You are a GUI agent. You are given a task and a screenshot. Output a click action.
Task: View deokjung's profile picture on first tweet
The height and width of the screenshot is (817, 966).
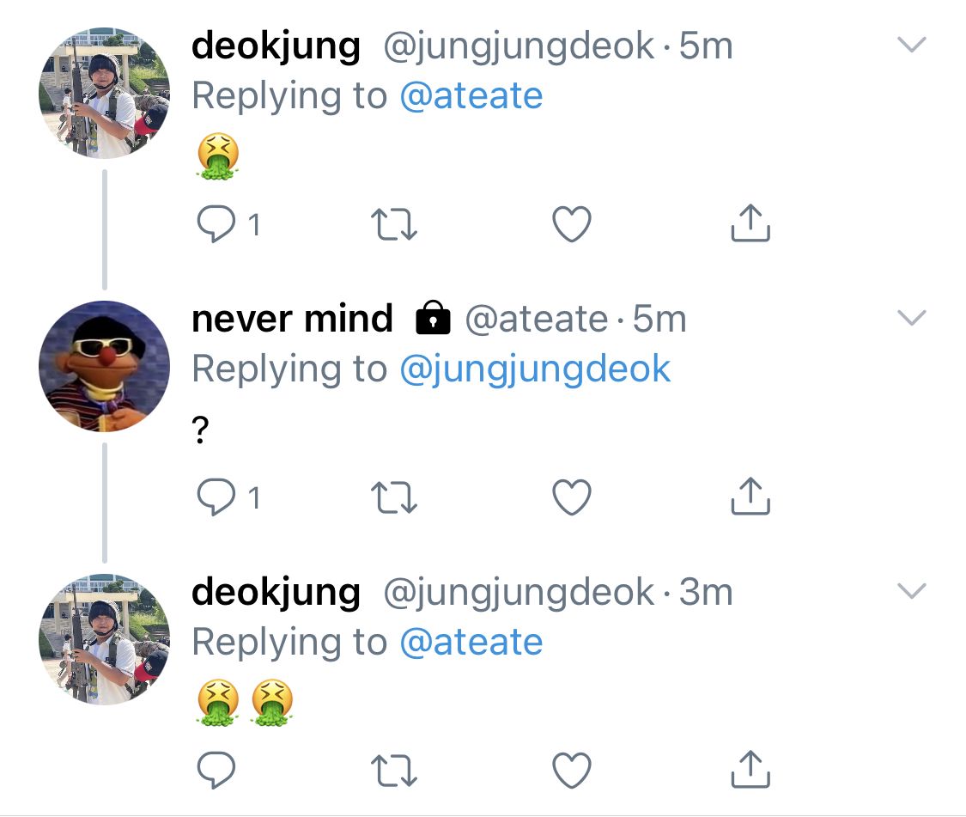tap(104, 93)
